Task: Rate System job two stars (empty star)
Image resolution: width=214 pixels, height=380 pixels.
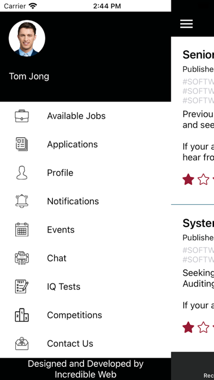Action: pos(203,328)
